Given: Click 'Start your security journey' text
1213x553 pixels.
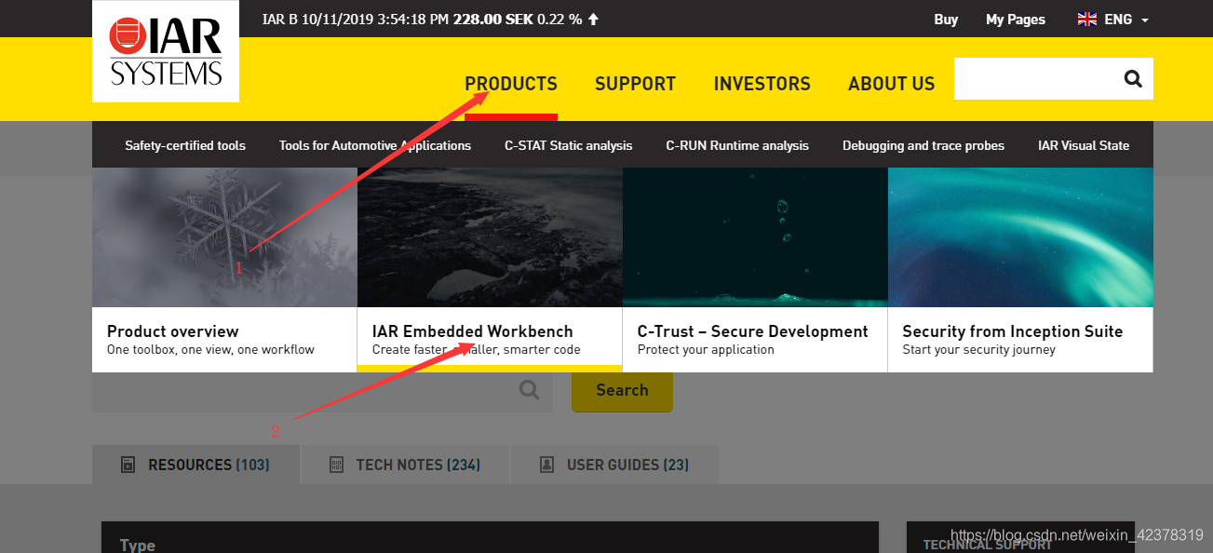Looking at the screenshot, I should tap(979, 350).
